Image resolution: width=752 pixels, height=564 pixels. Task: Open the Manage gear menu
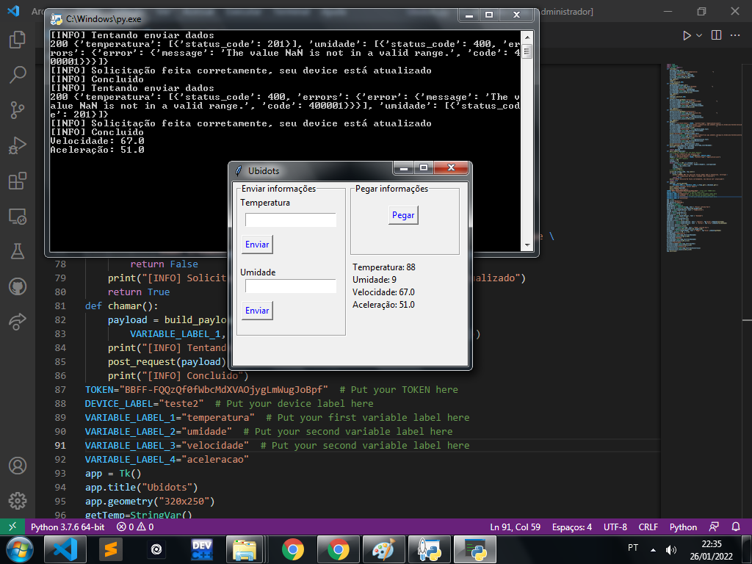click(18, 501)
